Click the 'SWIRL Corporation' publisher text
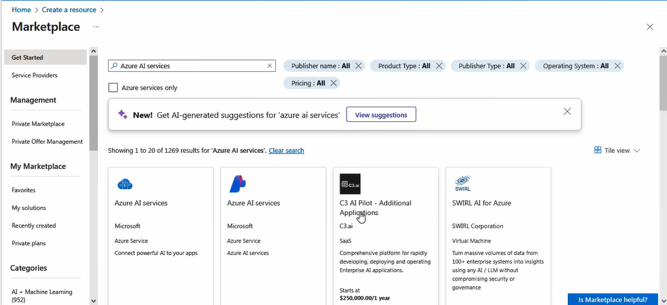 [x=477, y=226]
